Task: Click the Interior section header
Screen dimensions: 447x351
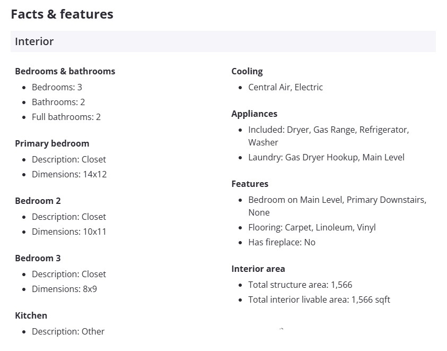Action: point(34,41)
